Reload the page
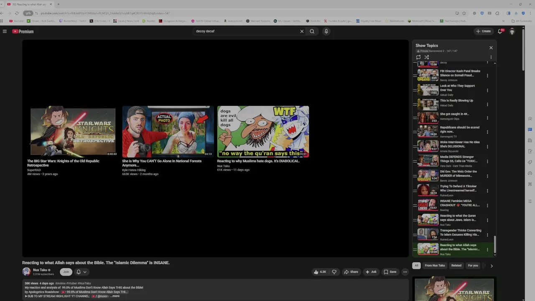The width and height of the screenshot is (535, 301). (17, 13)
